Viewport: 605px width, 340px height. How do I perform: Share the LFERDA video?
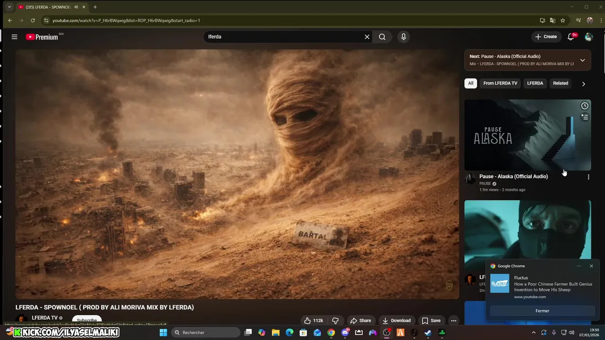click(x=361, y=321)
